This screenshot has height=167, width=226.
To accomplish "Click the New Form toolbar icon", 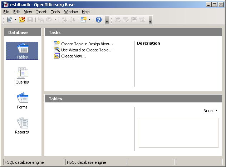I will click(83, 20).
